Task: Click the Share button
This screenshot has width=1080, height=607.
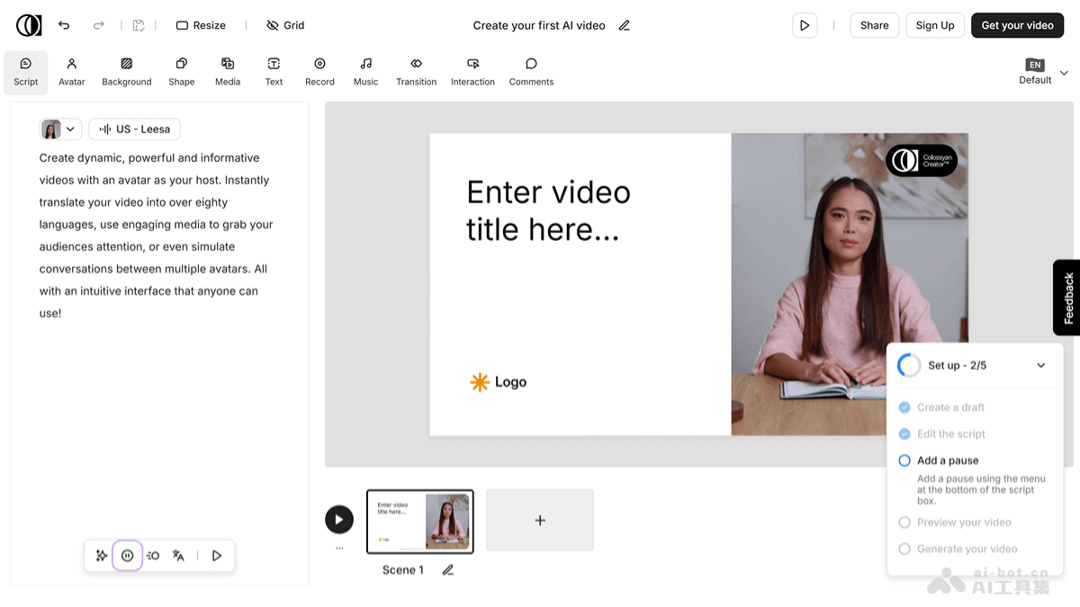Action: [x=874, y=25]
